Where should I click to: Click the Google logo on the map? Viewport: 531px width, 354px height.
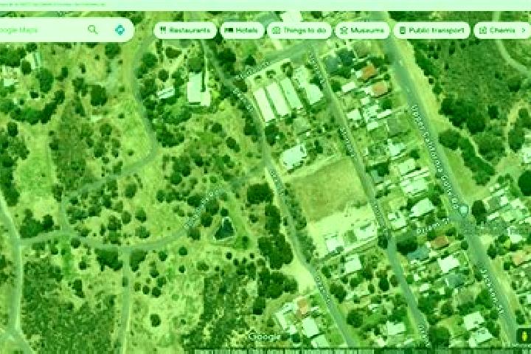265,337
